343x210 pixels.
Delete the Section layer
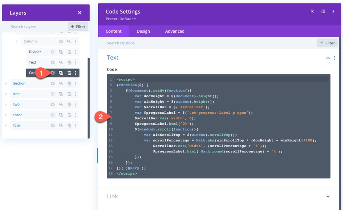point(69,83)
